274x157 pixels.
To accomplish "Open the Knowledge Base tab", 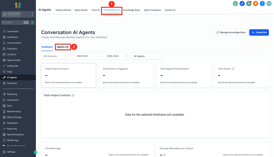I will click(132, 10).
